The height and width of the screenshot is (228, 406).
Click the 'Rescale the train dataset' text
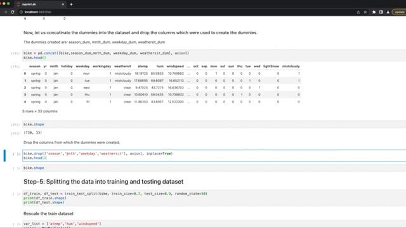tap(48, 213)
